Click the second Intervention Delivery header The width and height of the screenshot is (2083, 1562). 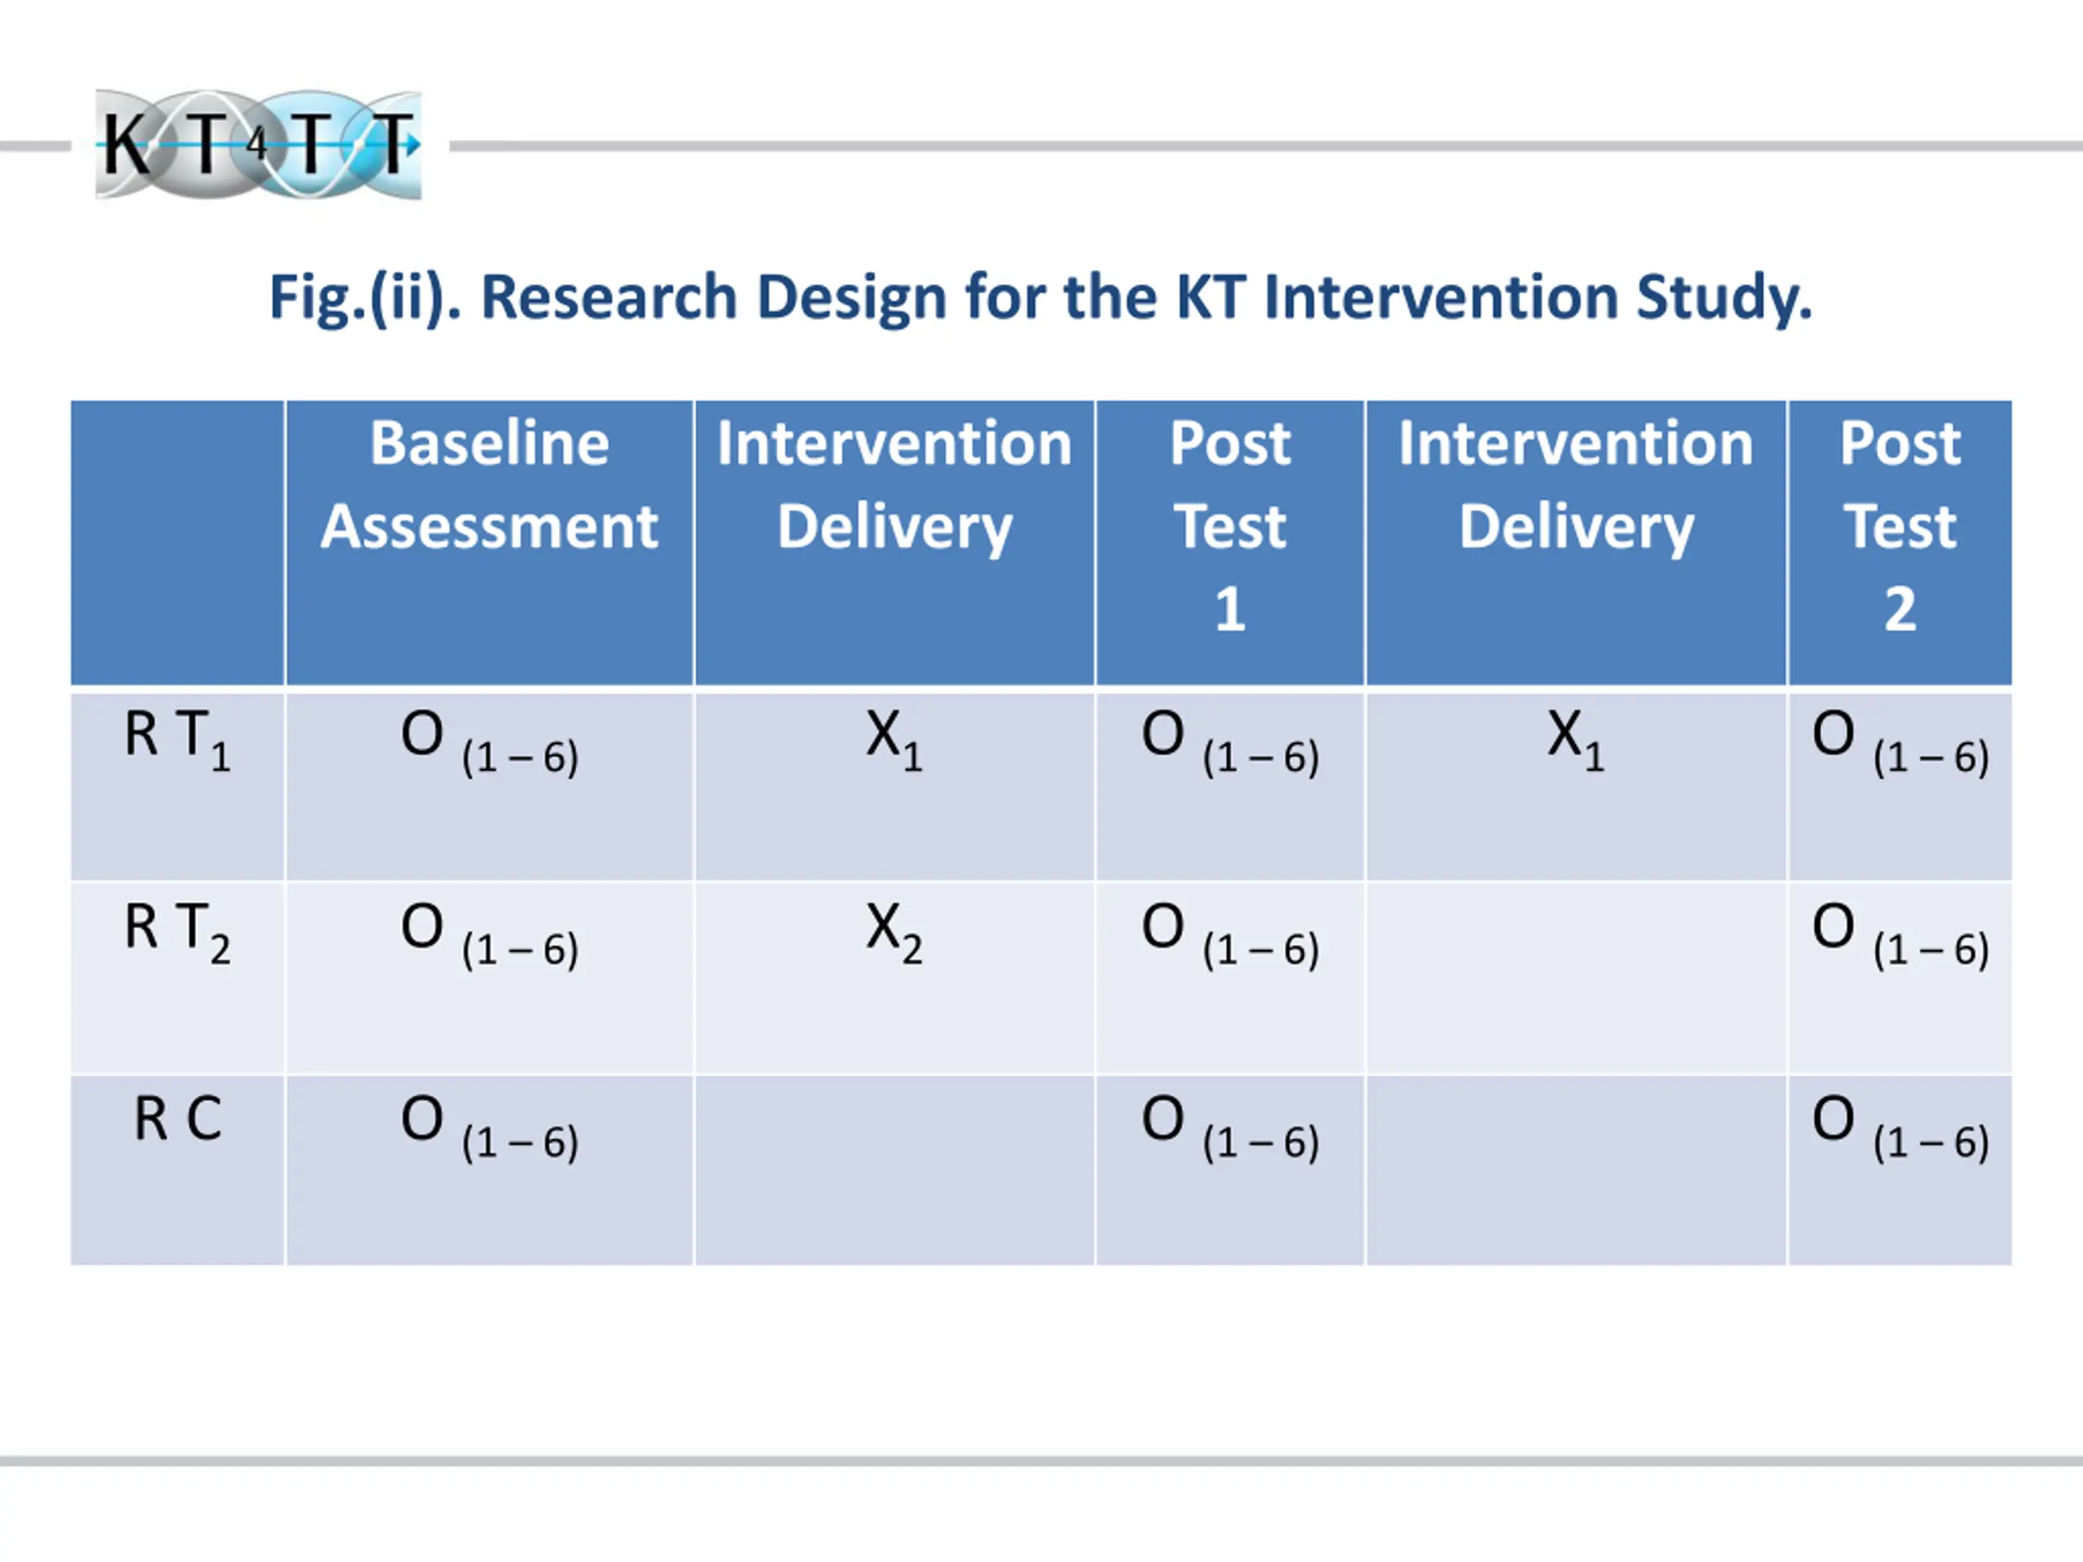(x=1575, y=543)
